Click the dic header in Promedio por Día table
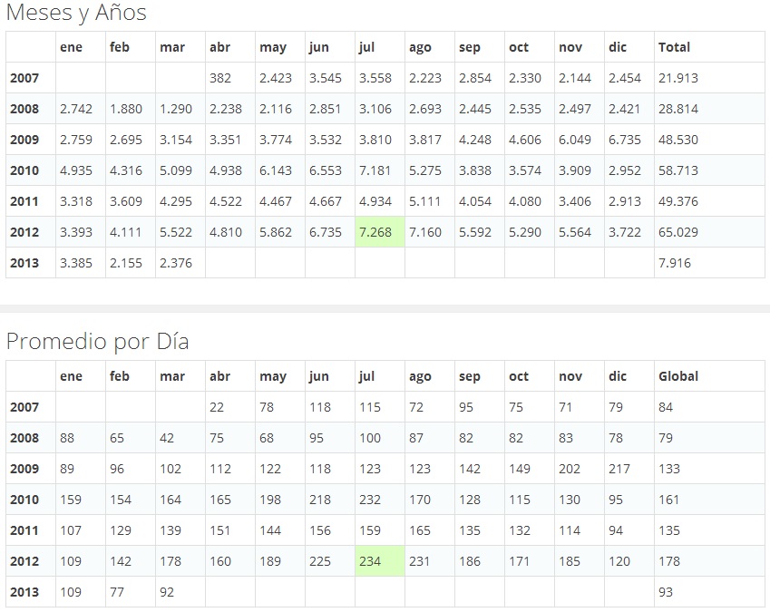This screenshot has width=770, height=612. tap(618, 376)
